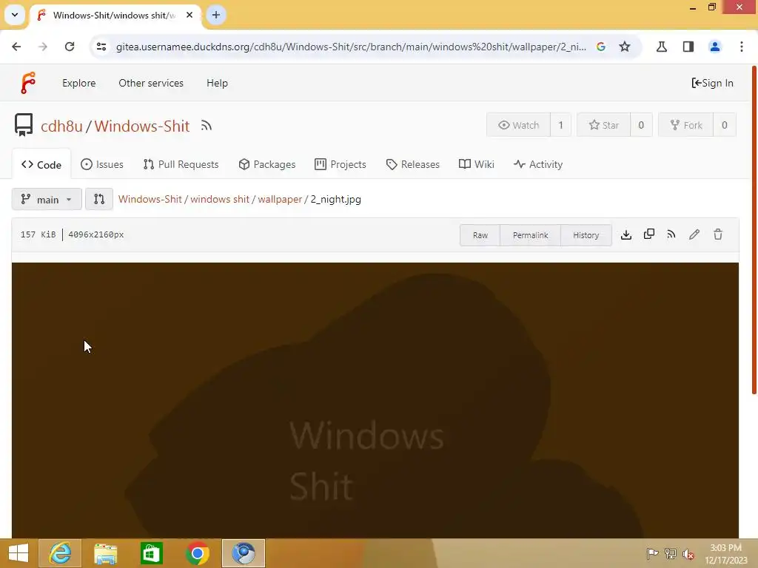Reload the current page
Image resolution: width=758 pixels, height=568 pixels.
tap(70, 47)
